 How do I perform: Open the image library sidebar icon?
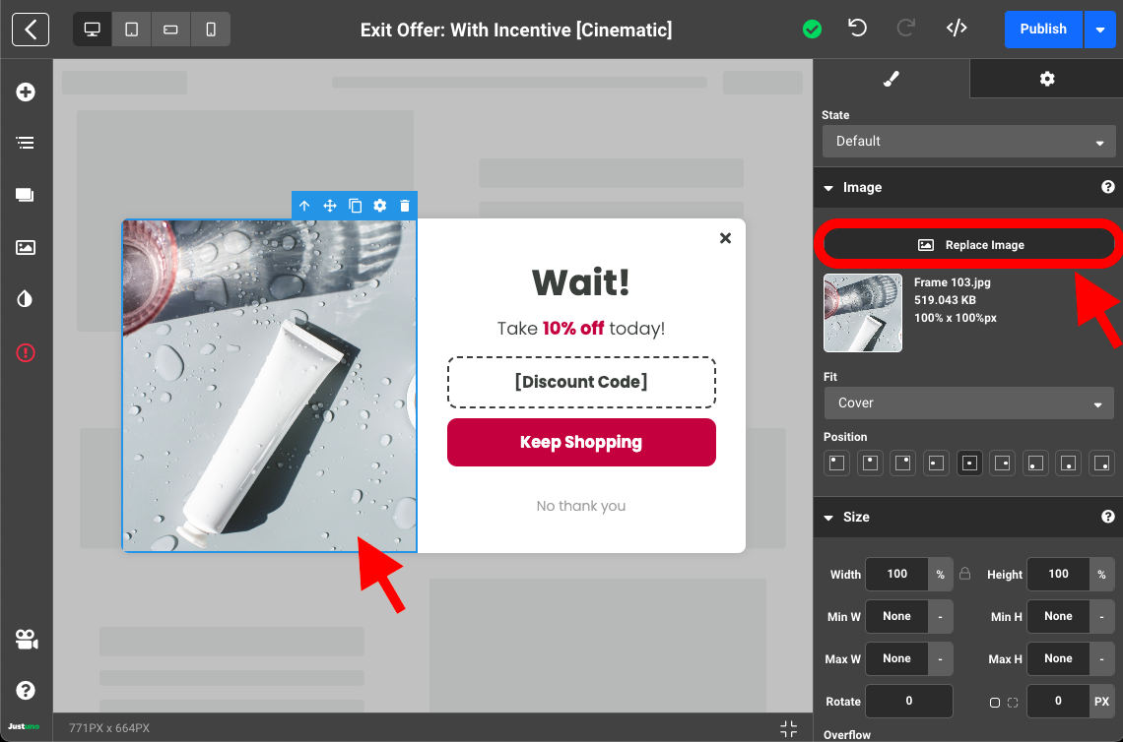pyautogui.click(x=26, y=247)
